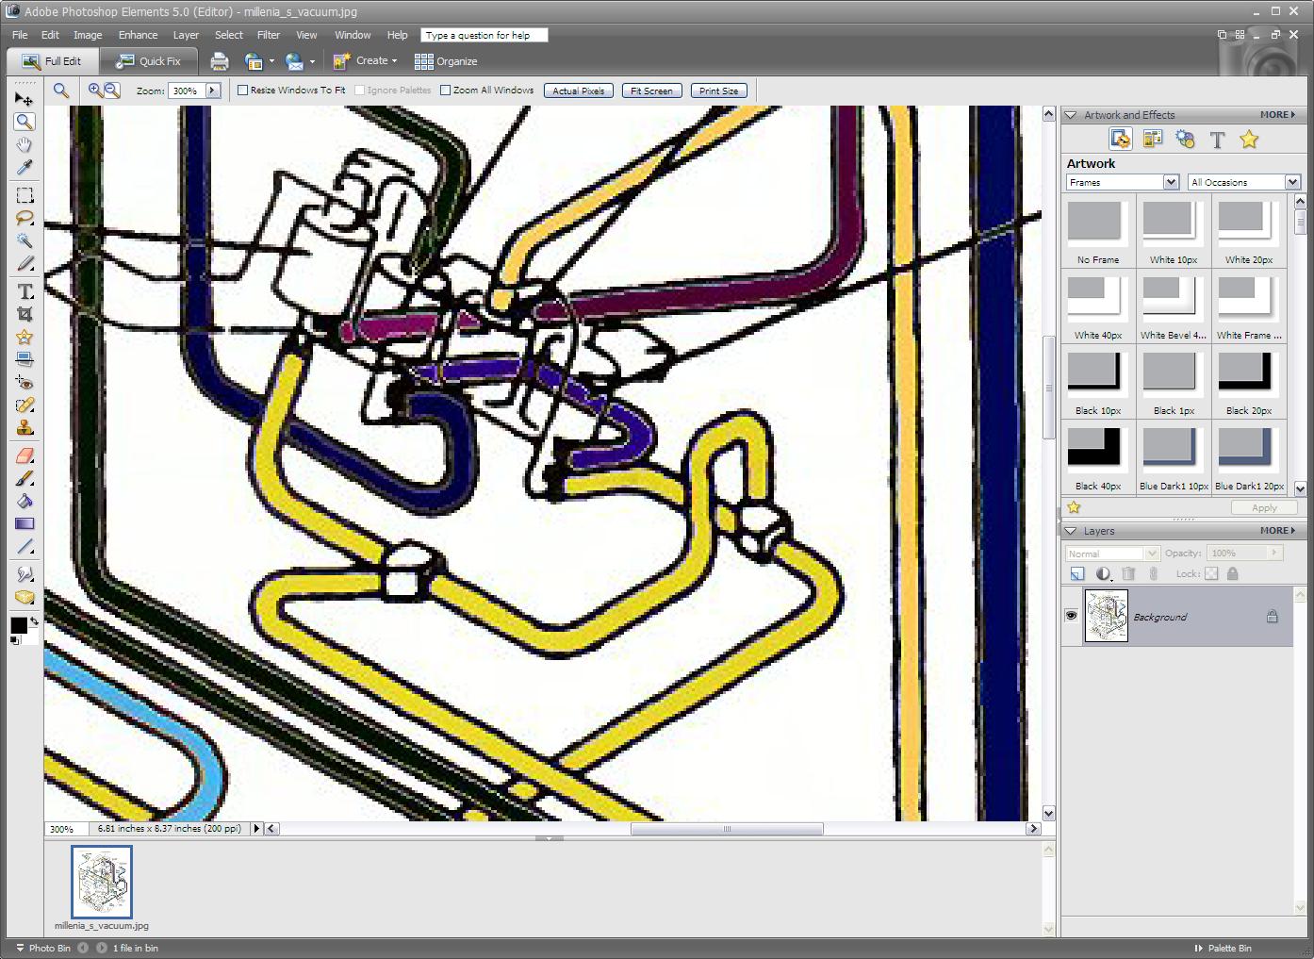The image size is (1314, 959).
Task: Open the Organize button
Action: tap(446, 61)
